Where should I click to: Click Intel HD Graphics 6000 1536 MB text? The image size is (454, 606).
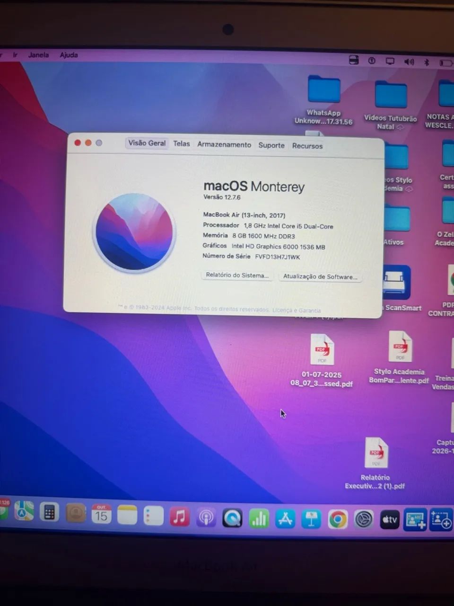click(278, 247)
